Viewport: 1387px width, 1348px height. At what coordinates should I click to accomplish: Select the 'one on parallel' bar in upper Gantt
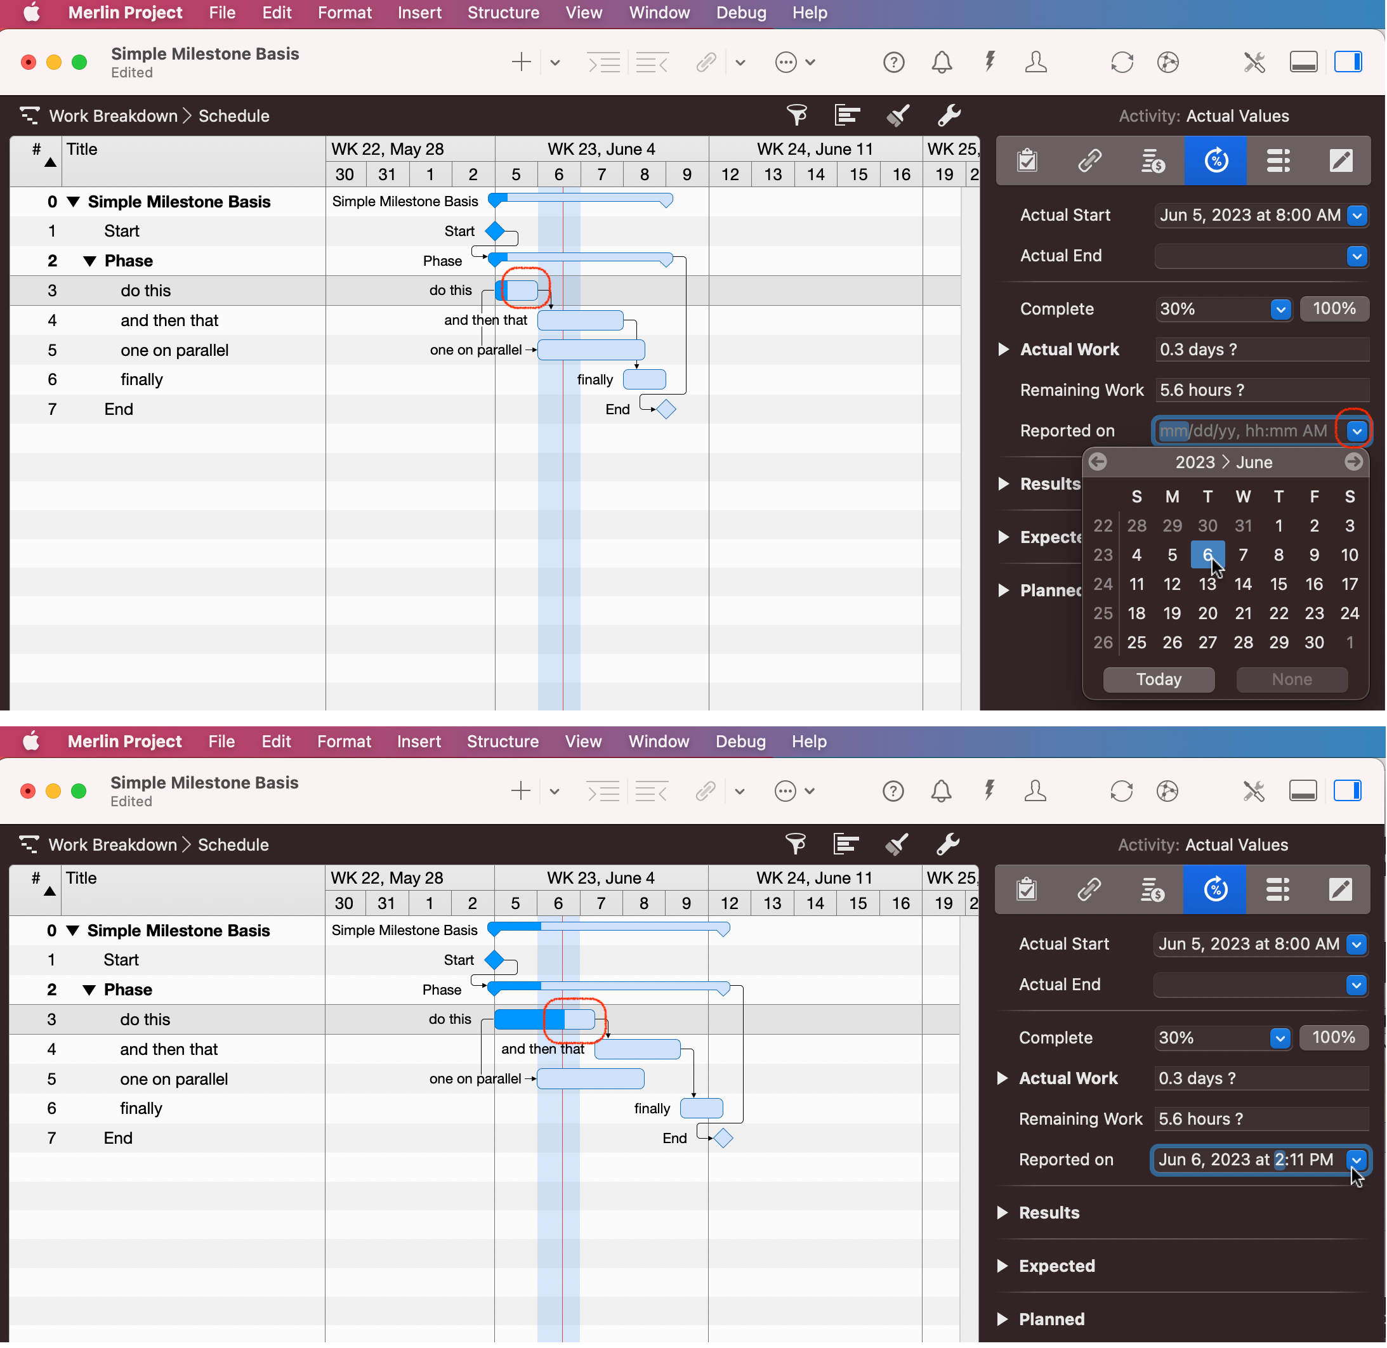coord(592,350)
